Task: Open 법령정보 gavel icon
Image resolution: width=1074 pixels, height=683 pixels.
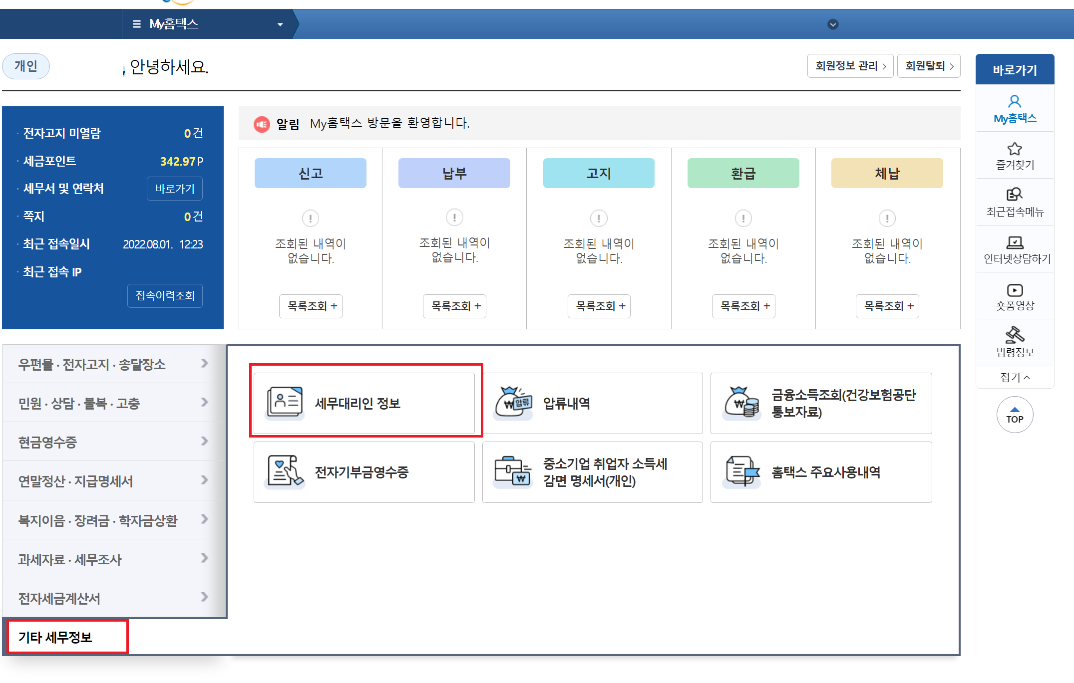Action: coord(1014,335)
